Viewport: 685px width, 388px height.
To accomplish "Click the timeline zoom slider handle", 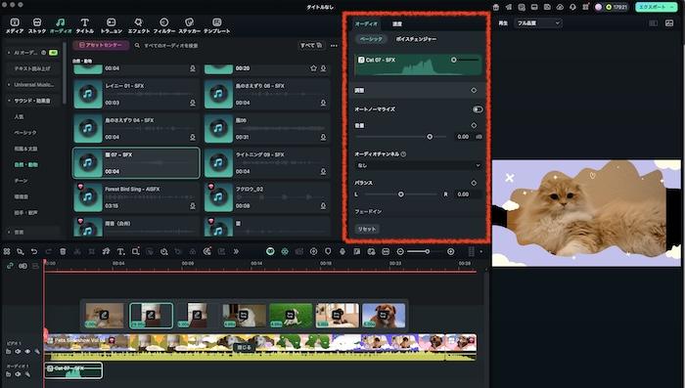I will [x=428, y=251].
